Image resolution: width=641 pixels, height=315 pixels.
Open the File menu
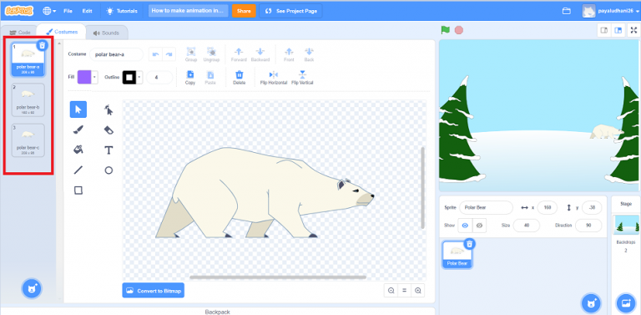tap(68, 11)
